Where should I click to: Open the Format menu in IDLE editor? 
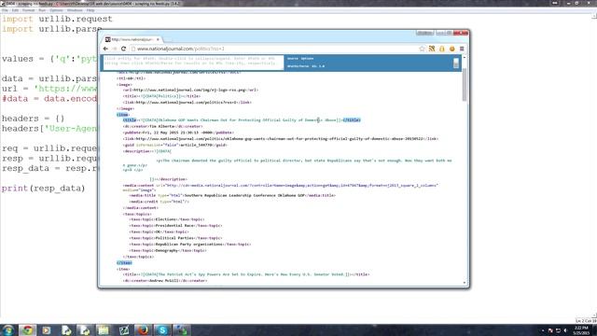pos(29,10)
